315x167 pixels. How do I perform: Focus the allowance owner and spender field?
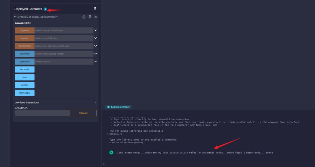click(64, 54)
